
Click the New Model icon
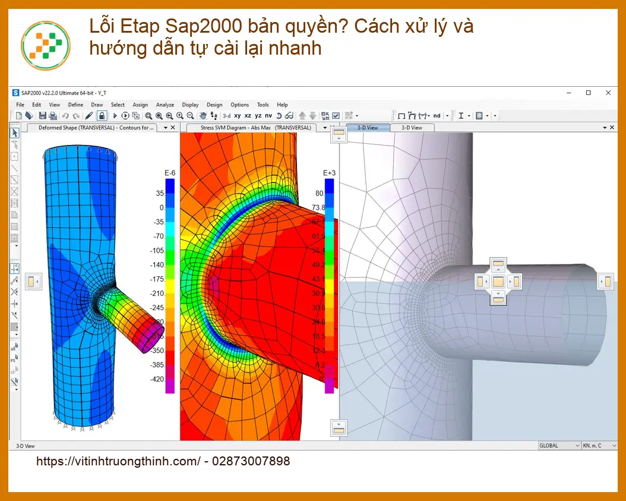click(19, 116)
